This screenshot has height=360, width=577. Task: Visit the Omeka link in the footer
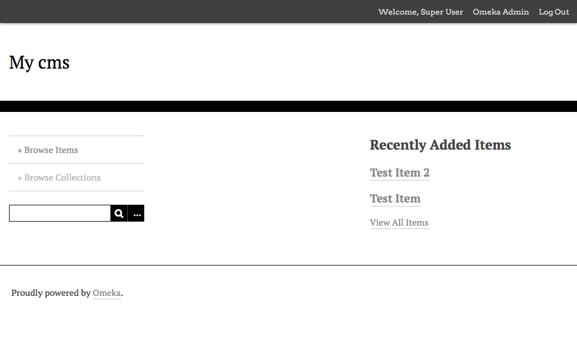click(x=106, y=293)
